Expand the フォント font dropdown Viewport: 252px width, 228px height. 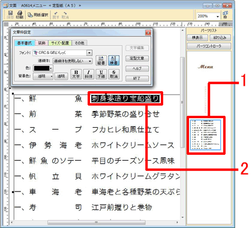pos(89,53)
